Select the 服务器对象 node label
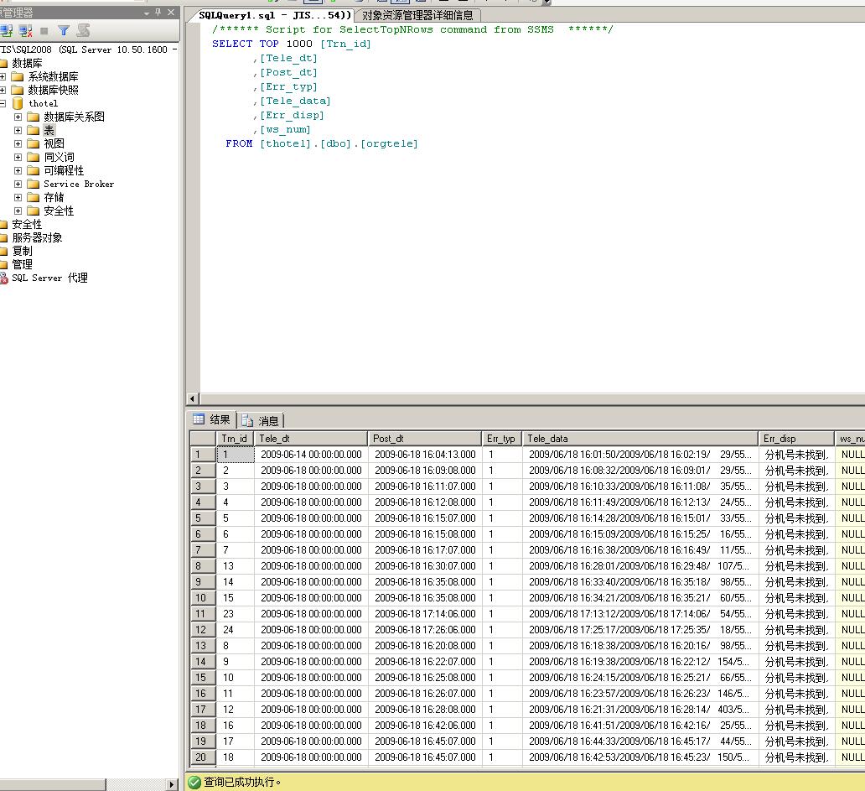The image size is (865, 791). (x=37, y=237)
